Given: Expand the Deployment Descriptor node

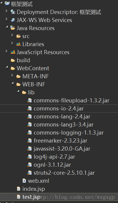Looking at the screenshot, I should 7,11.
